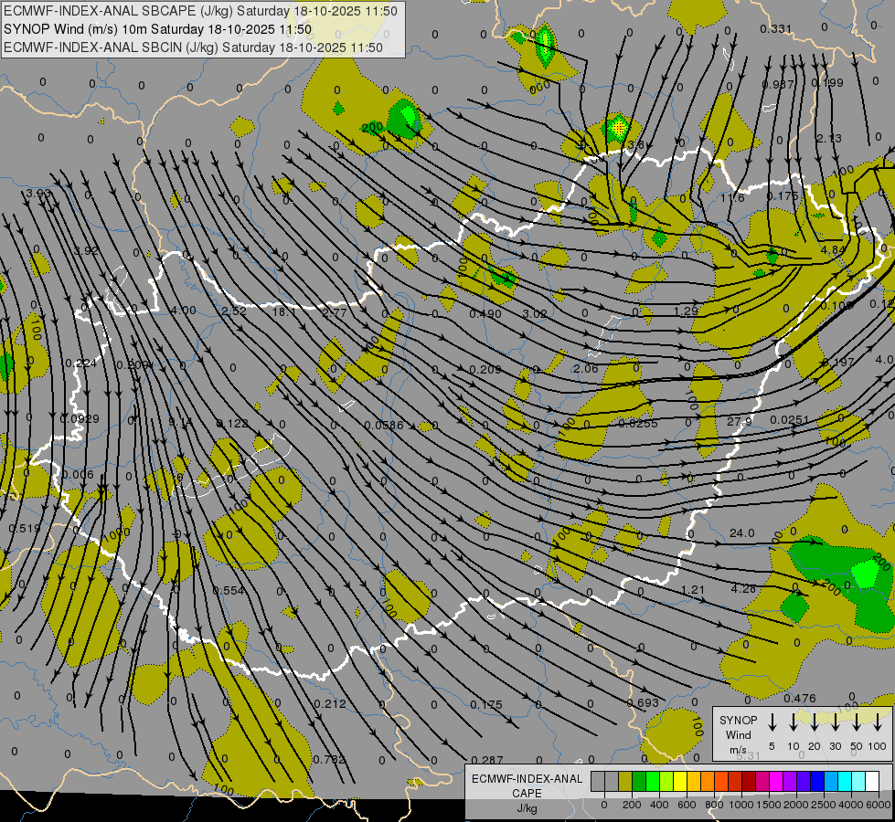Click the 0.490 value on the map

485,314
